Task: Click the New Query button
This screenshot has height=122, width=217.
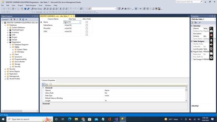Action: 37,9
